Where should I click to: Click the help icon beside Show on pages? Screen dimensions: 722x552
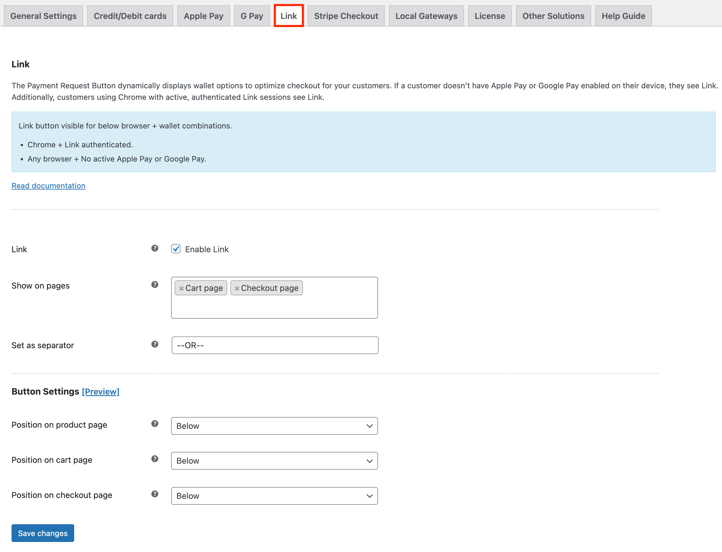(x=154, y=284)
